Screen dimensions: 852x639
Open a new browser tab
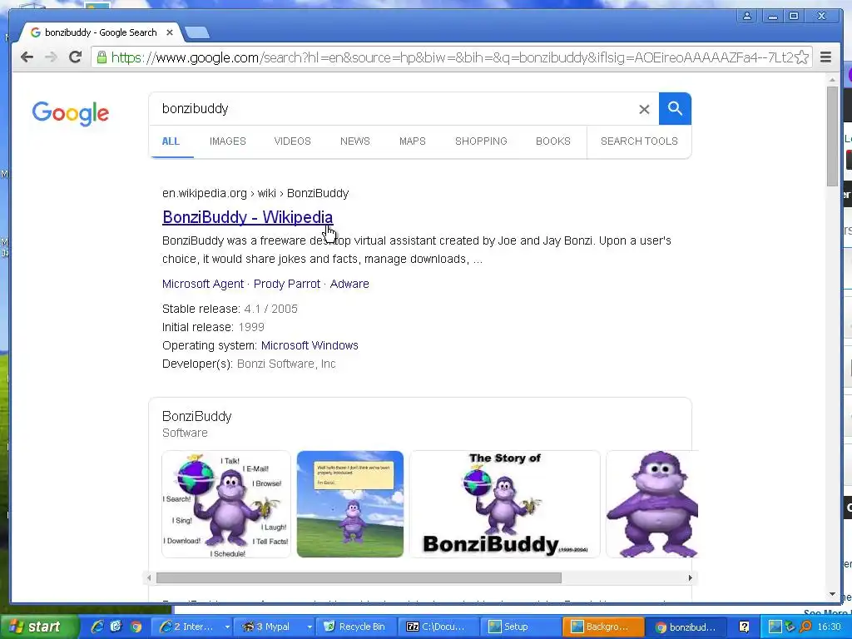click(196, 33)
